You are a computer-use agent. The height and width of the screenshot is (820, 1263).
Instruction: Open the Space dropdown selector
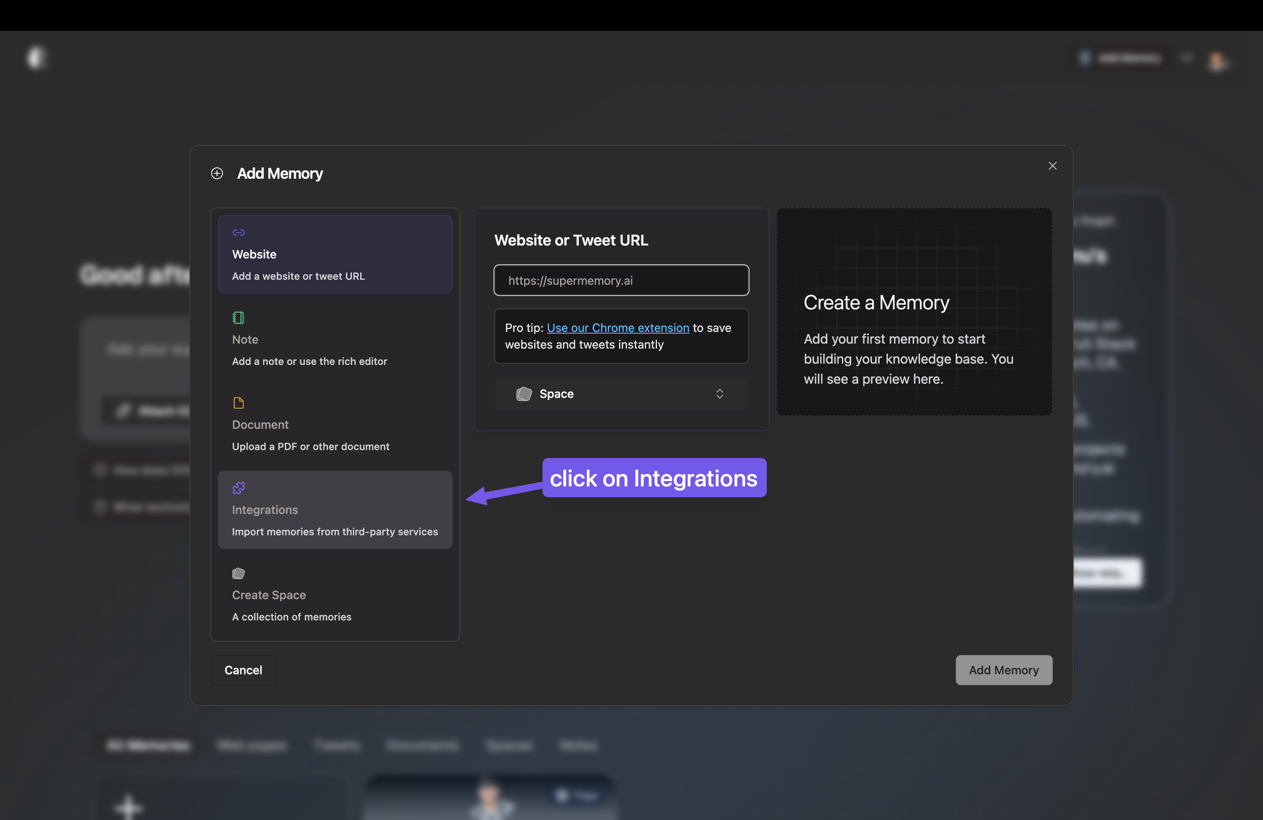coord(620,394)
